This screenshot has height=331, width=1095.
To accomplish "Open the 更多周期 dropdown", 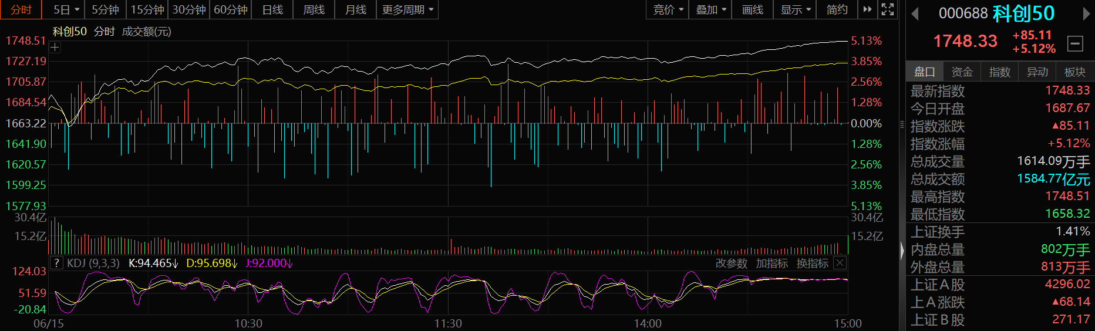I will pyautogui.click(x=407, y=9).
